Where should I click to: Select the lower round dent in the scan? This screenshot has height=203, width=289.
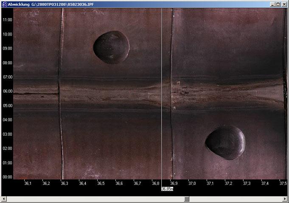(225, 142)
